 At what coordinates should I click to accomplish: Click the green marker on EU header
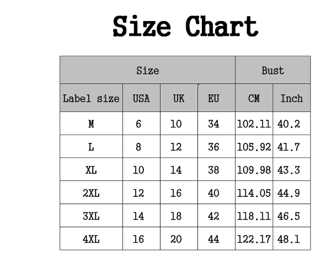pos(199,85)
